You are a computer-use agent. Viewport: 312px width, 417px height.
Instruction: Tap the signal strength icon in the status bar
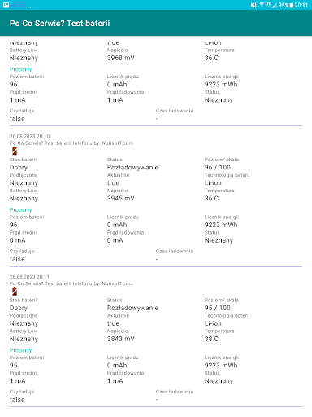(274, 5)
